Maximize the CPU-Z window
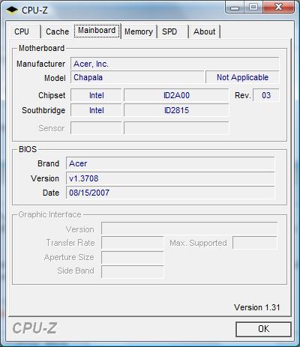The image size is (300, 347). coord(253,7)
